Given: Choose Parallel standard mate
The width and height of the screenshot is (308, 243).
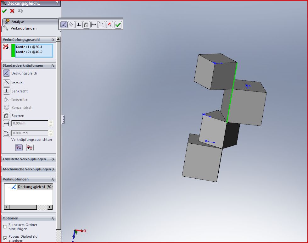Looking at the screenshot, I should tap(7, 83).
